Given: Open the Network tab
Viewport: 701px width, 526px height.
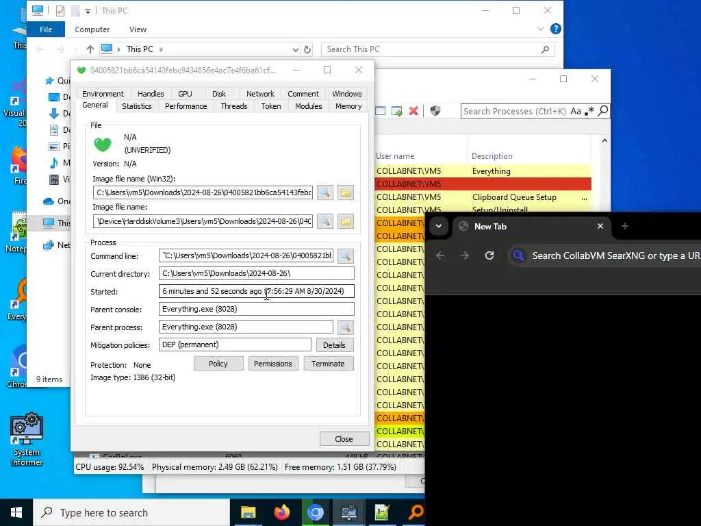Looking at the screenshot, I should pyautogui.click(x=260, y=93).
